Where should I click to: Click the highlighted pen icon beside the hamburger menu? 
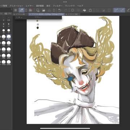[x=22, y=10]
